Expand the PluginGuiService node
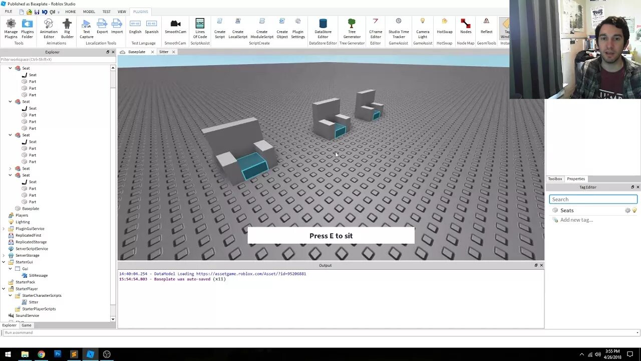 pos(4,229)
